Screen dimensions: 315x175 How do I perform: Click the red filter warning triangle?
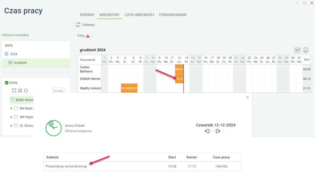tap(88, 36)
